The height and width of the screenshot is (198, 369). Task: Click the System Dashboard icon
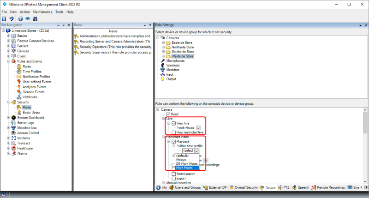[14, 118]
